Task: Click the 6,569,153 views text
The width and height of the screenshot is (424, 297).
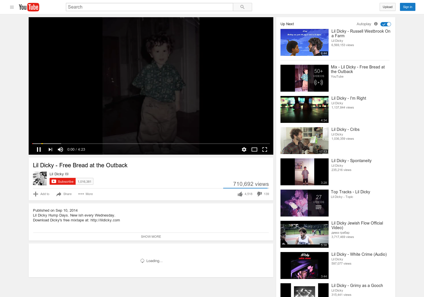Action: pyautogui.click(x=343, y=45)
